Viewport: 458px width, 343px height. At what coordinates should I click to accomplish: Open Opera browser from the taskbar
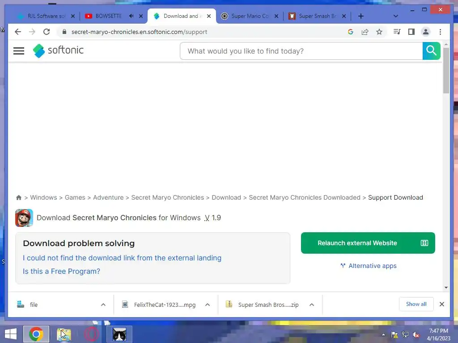(91, 334)
